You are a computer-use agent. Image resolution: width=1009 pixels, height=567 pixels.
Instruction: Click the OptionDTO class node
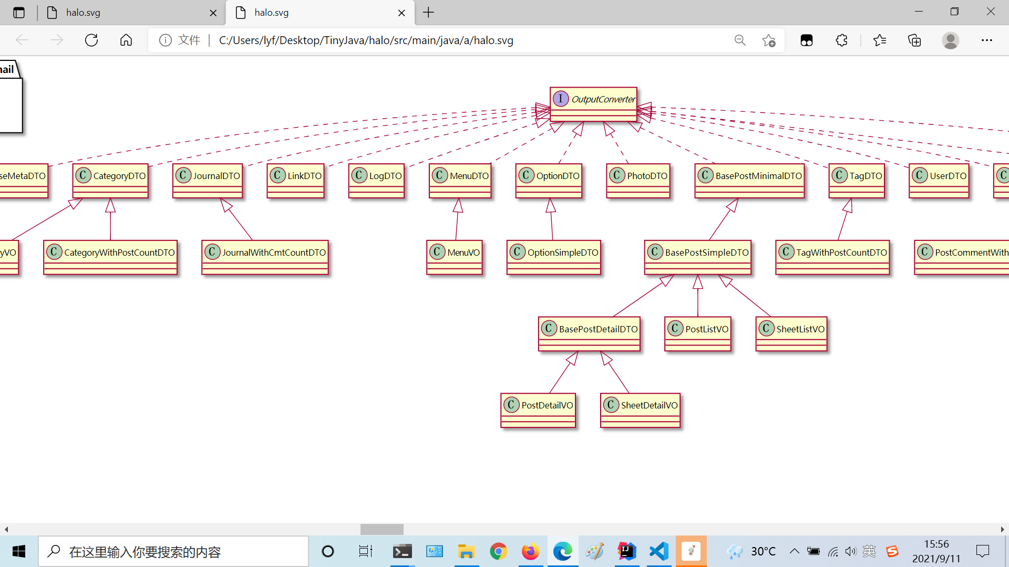point(549,181)
